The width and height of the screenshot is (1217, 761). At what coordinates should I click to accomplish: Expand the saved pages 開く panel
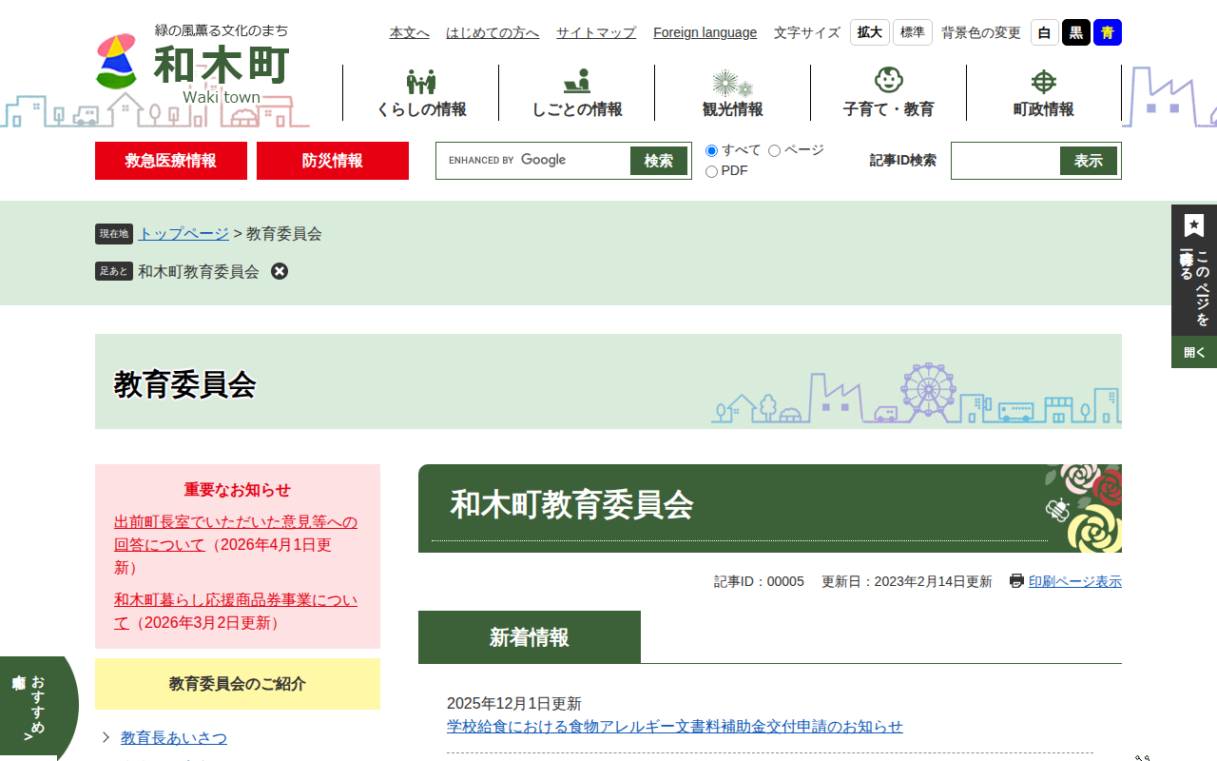click(1194, 352)
